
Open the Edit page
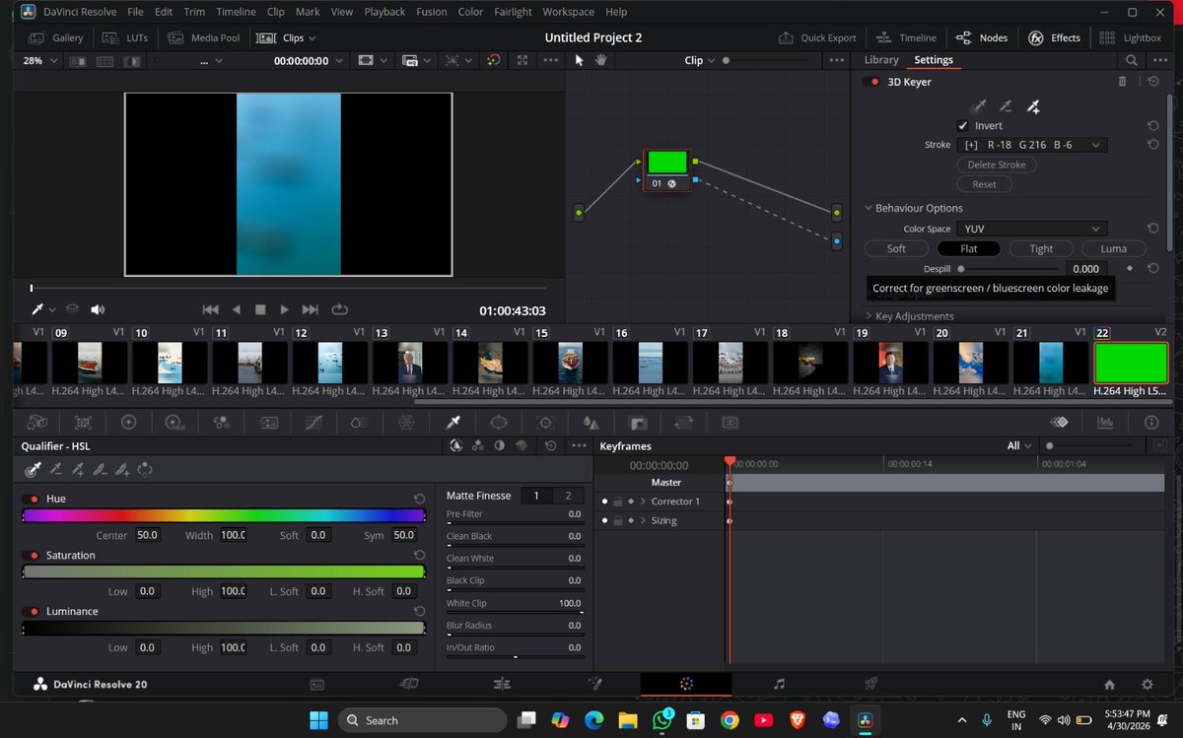coord(502,684)
